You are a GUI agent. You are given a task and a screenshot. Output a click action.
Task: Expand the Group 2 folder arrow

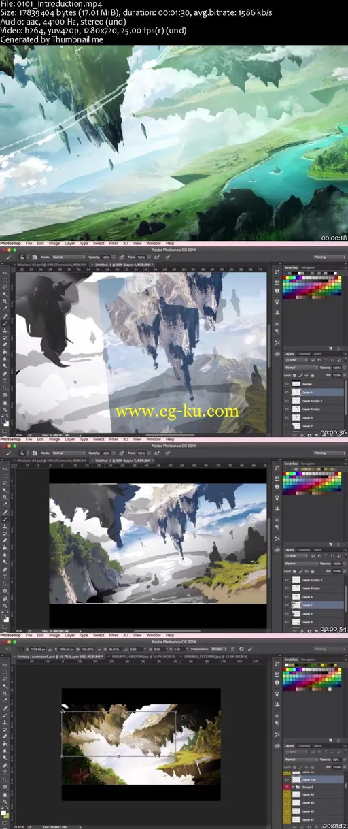coord(293,787)
